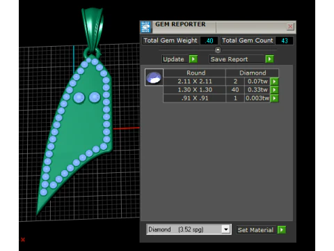Select the left large gem on the pendant
This screenshot has width=334, height=251.
tap(79, 98)
